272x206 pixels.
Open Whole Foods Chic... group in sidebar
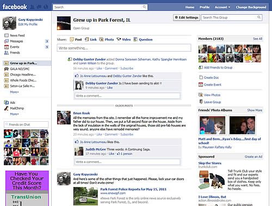tap(23, 80)
